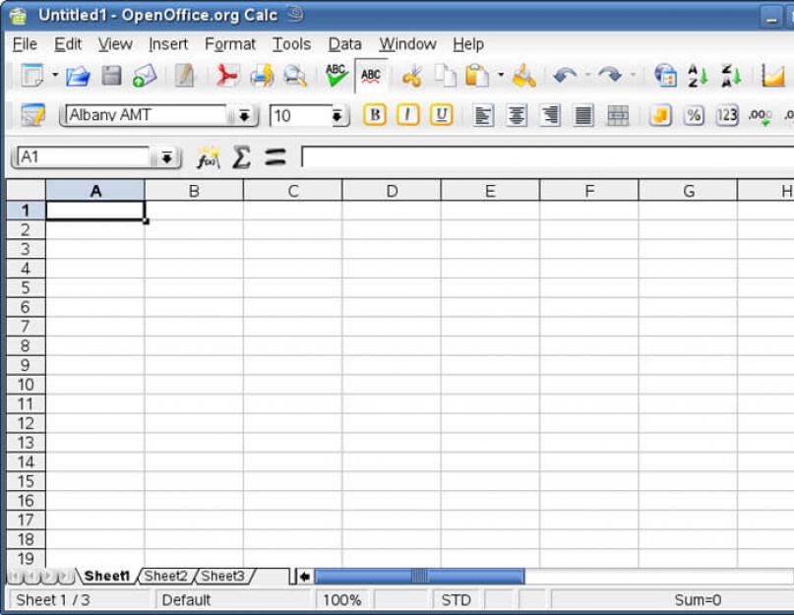The image size is (794, 615).
Task: Open the Window menu
Action: (x=407, y=44)
